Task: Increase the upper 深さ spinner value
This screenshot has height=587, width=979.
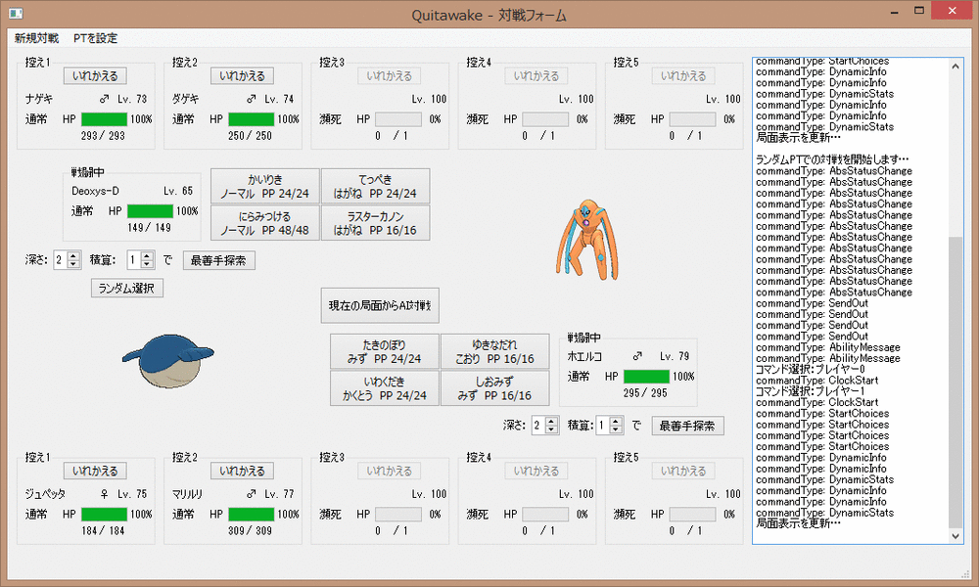Action: click(x=73, y=255)
